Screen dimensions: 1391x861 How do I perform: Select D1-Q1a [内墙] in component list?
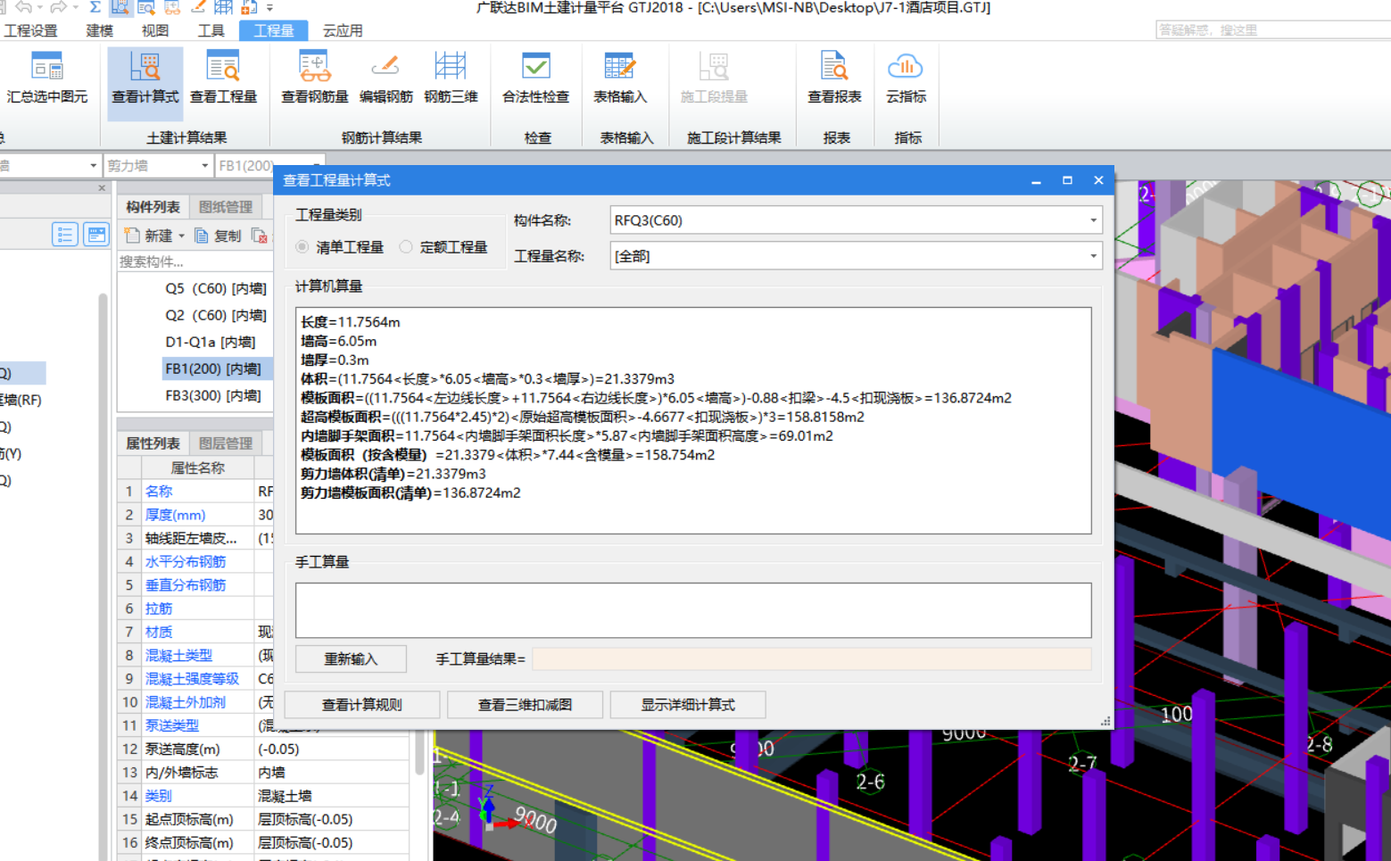click(211, 342)
